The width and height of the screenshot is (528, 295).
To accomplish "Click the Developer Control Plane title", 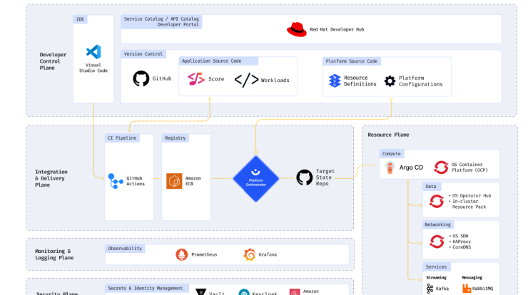I will (x=53, y=61).
